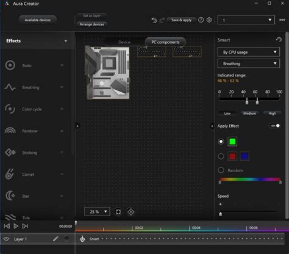Switch to the PC components tab
This screenshot has width=289, height=254.
165,42
